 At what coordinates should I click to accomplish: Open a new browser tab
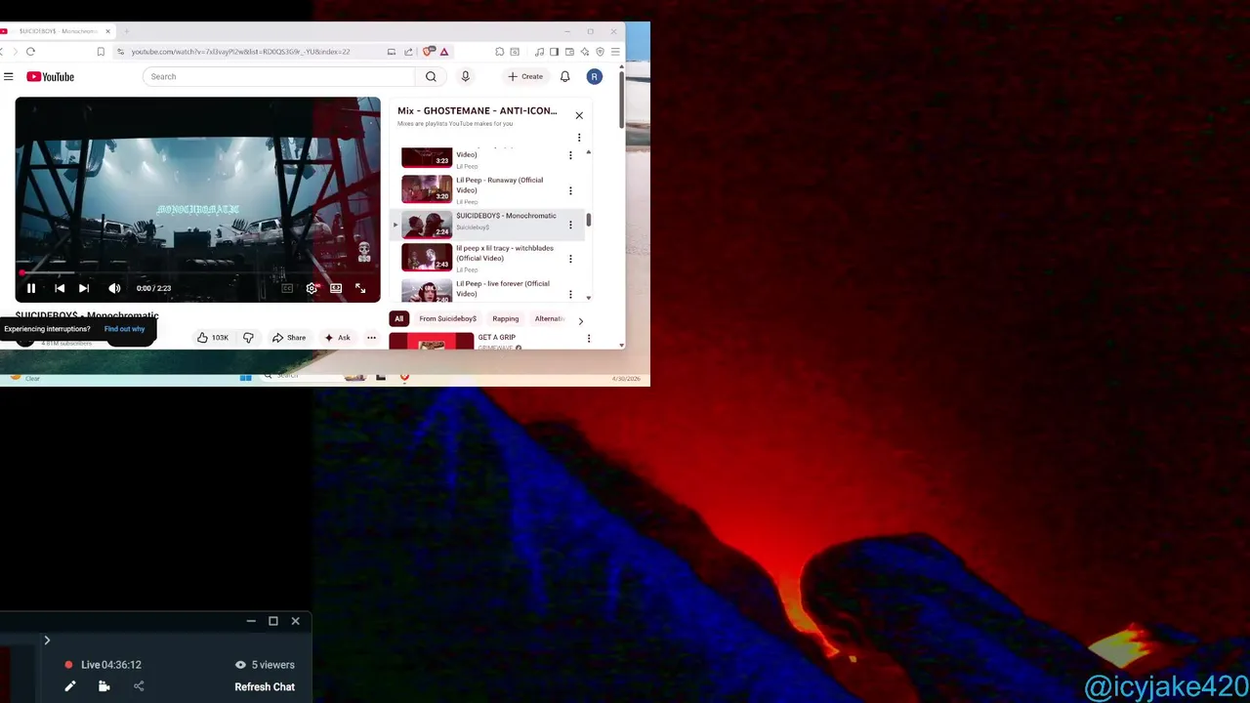point(126,31)
